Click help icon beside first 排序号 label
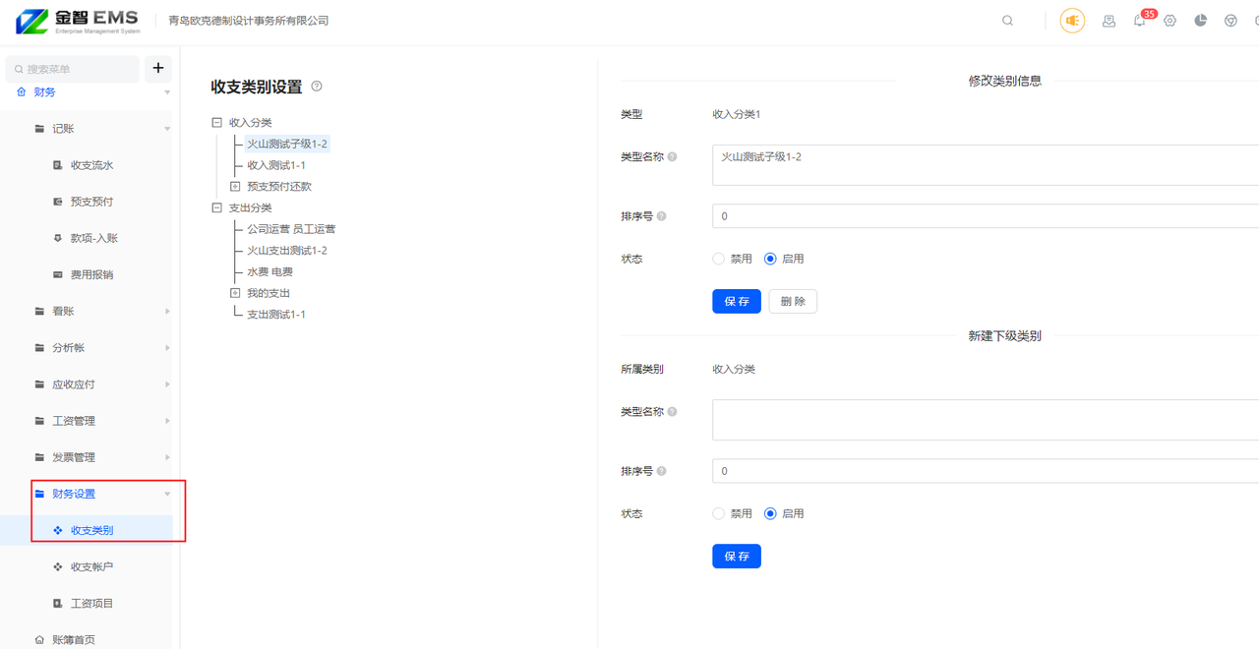 (661, 216)
